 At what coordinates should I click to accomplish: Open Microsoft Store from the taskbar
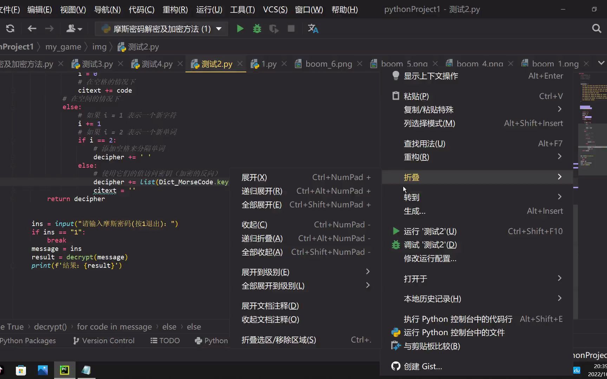[21, 370]
